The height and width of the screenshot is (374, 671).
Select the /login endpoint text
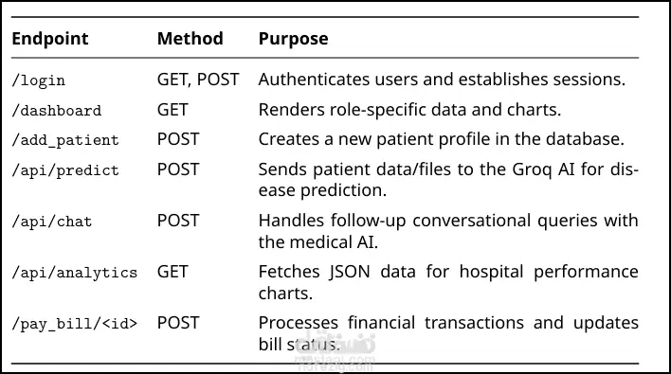[39, 80]
